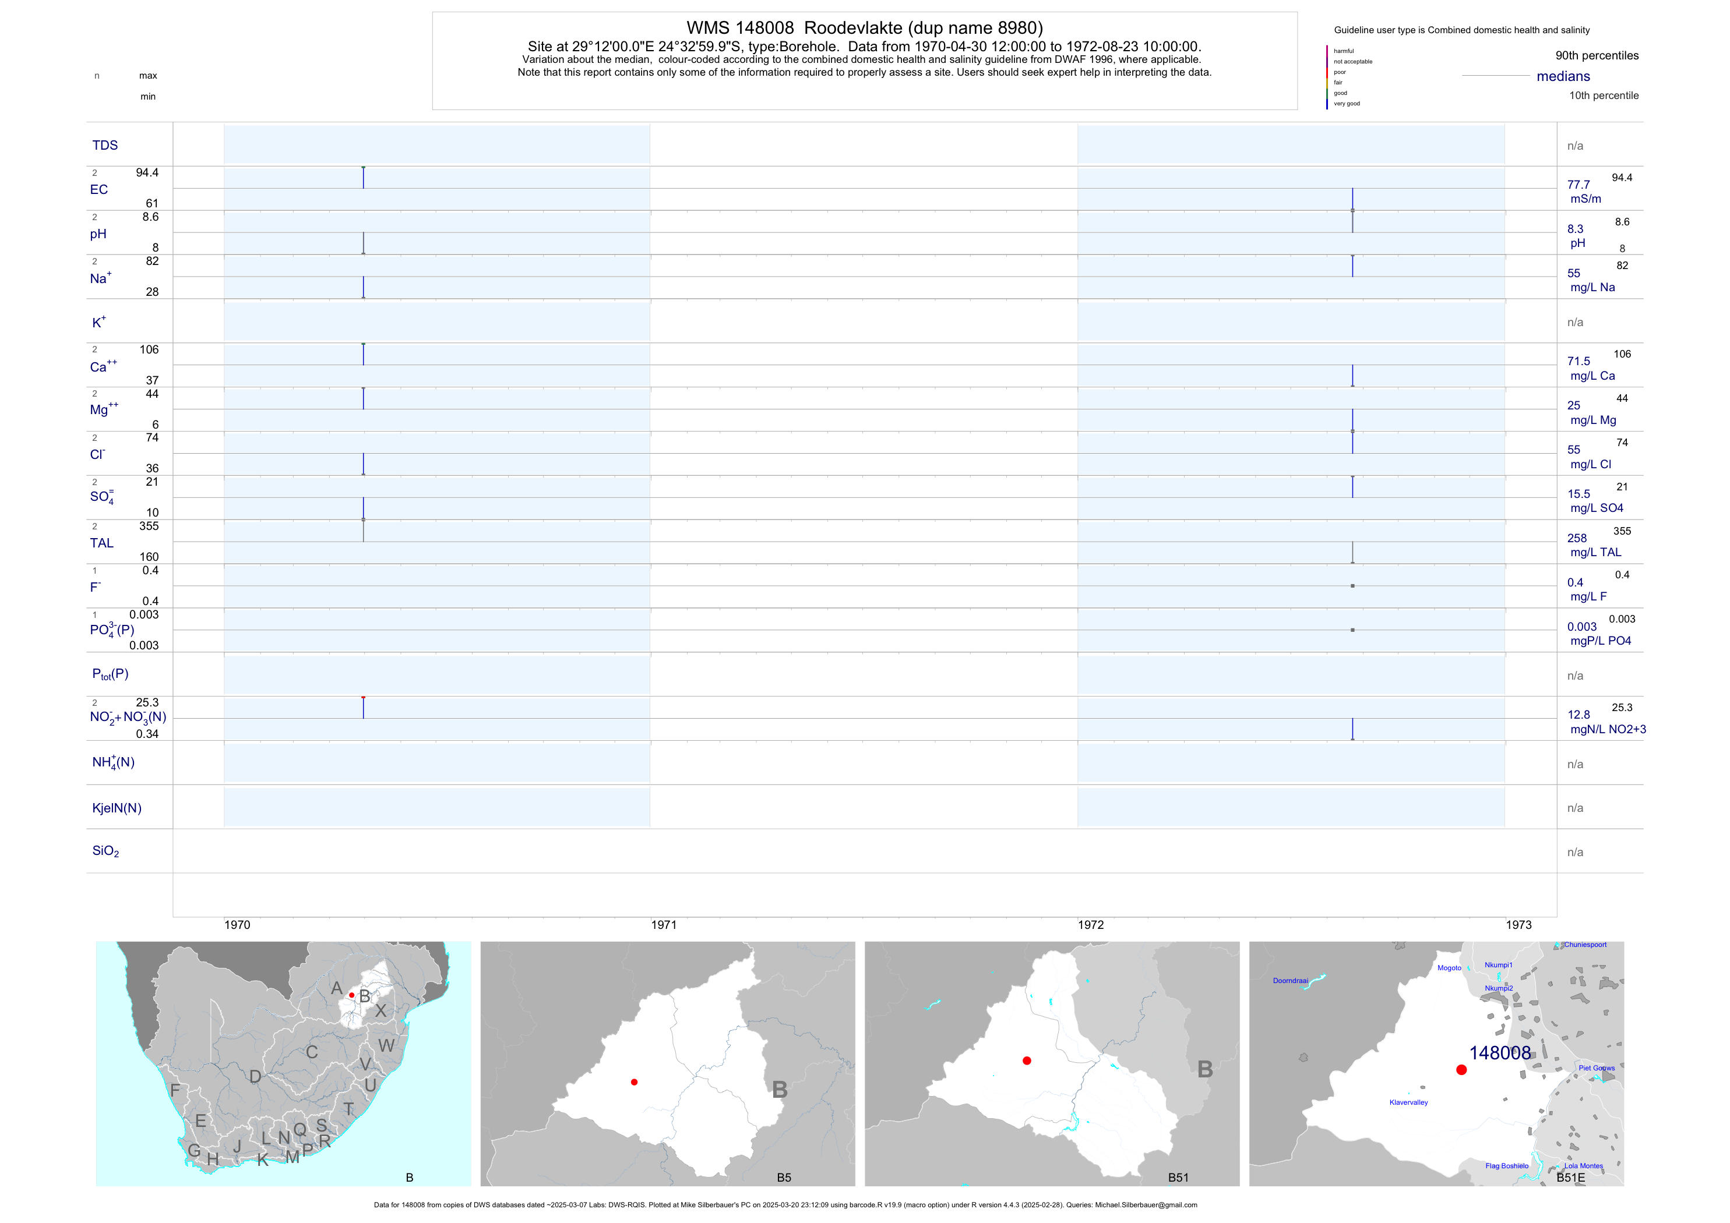Click the red site dot labeled 148008
Viewport: 1730px width, 1223px height.
[x=1461, y=1069]
